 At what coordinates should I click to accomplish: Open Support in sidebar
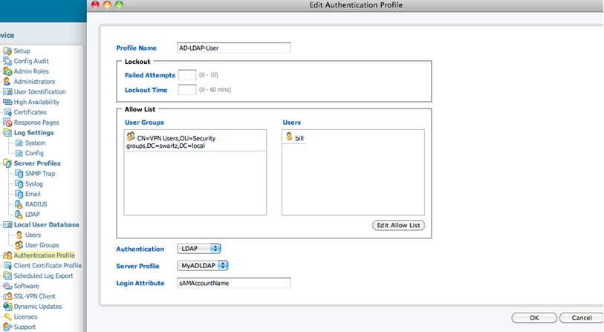tap(25, 327)
